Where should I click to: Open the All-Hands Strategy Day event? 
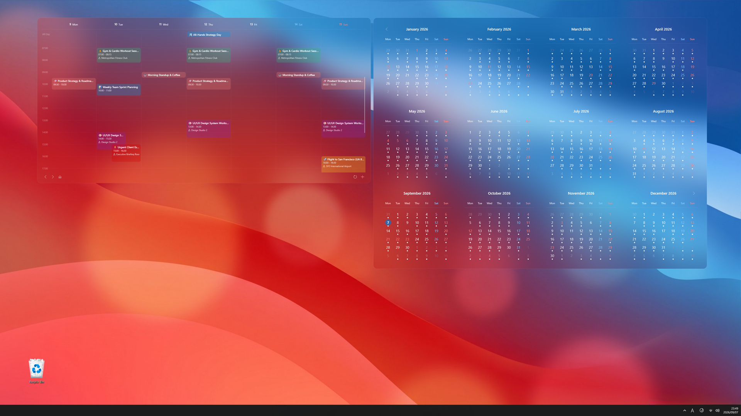[209, 35]
